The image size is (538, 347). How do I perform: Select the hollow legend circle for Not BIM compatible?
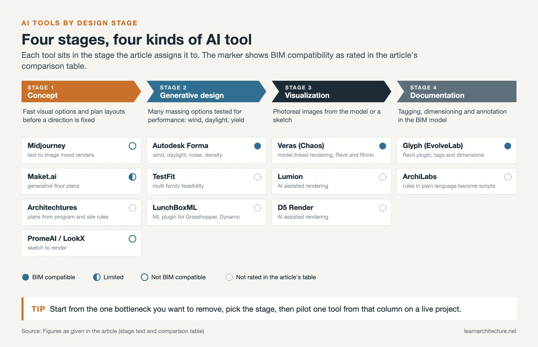(145, 277)
